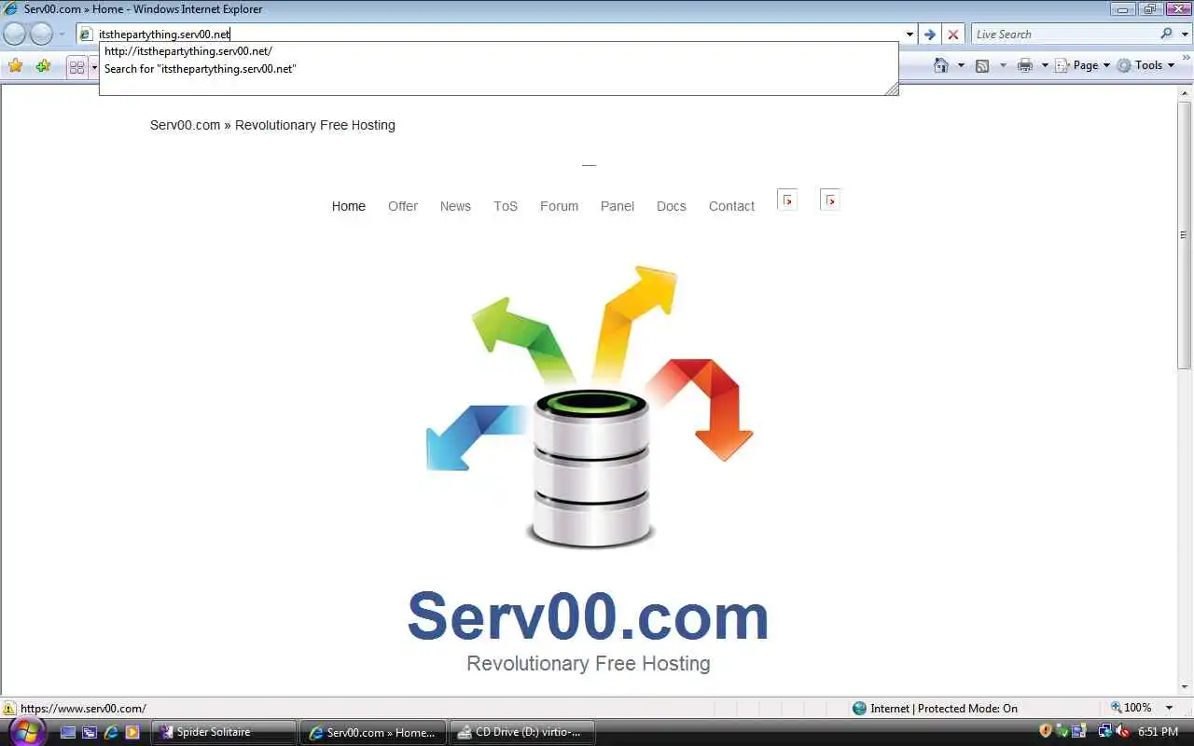
Task: Click the Revolutionary Free Hosting tagline under logo
Action: click(589, 664)
